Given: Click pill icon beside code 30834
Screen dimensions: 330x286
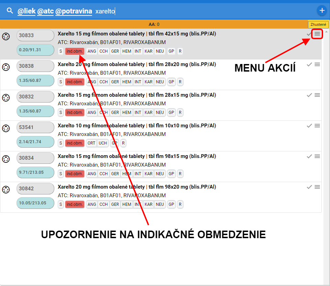Looking at the screenshot, I should 6,159.
